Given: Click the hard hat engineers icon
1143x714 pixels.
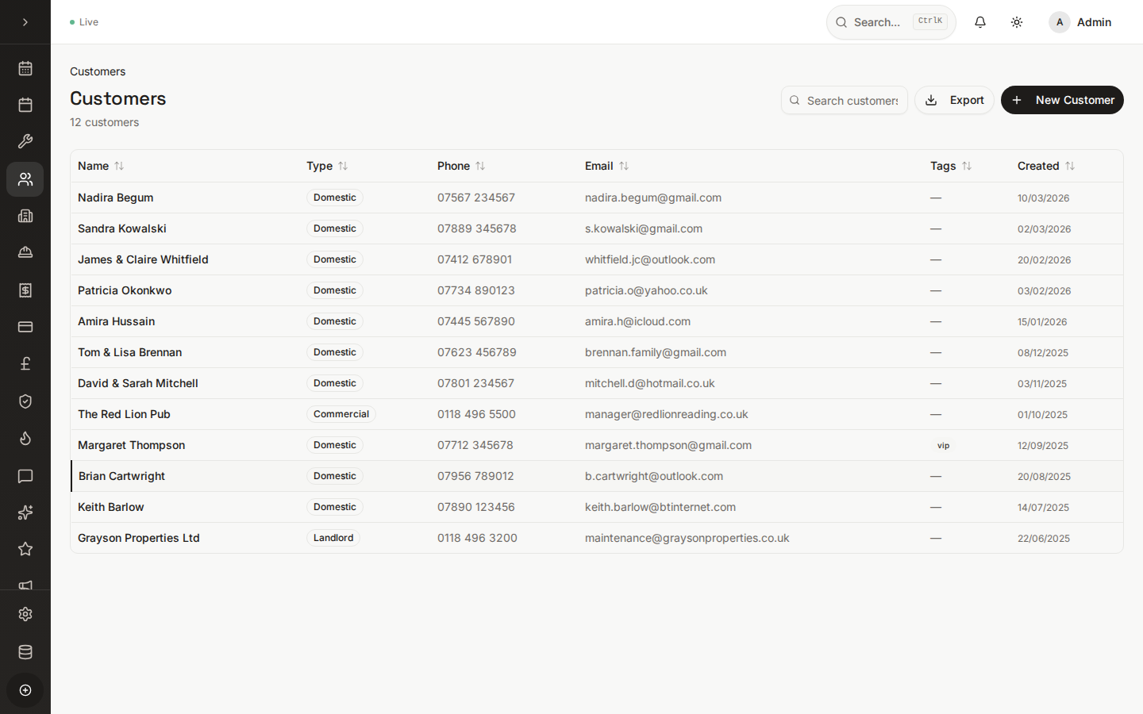Looking at the screenshot, I should [x=25, y=251].
